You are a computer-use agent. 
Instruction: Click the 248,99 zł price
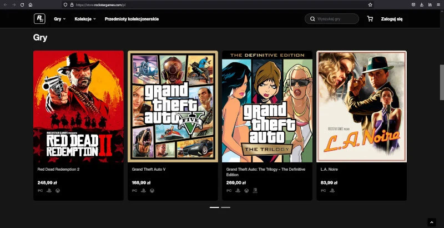click(x=47, y=182)
